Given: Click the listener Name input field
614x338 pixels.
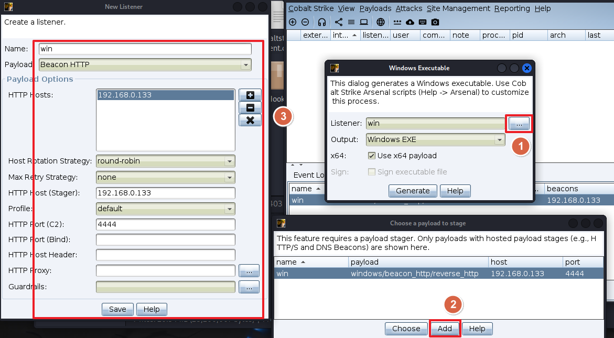Looking at the screenshot, I should [x=145, y=49].
